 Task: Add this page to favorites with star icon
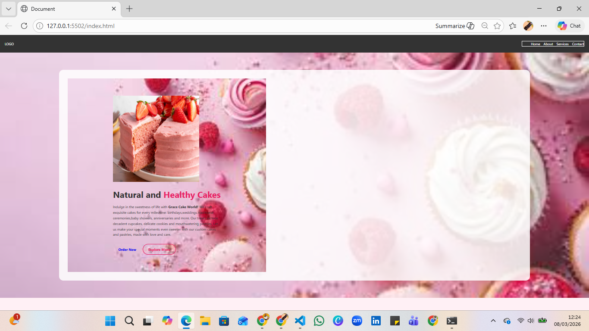click(x=497, y=26)
